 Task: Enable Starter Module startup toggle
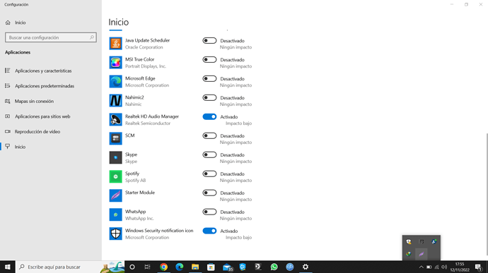coord(209,193)
